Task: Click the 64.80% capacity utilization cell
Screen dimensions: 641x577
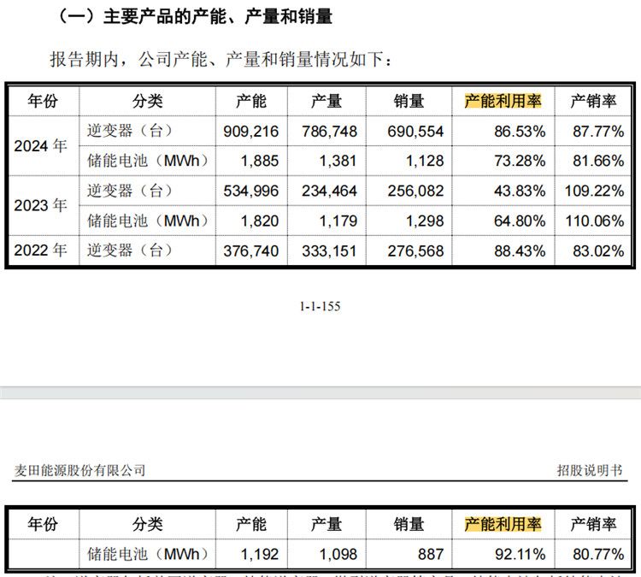Action: click(520, 221)
